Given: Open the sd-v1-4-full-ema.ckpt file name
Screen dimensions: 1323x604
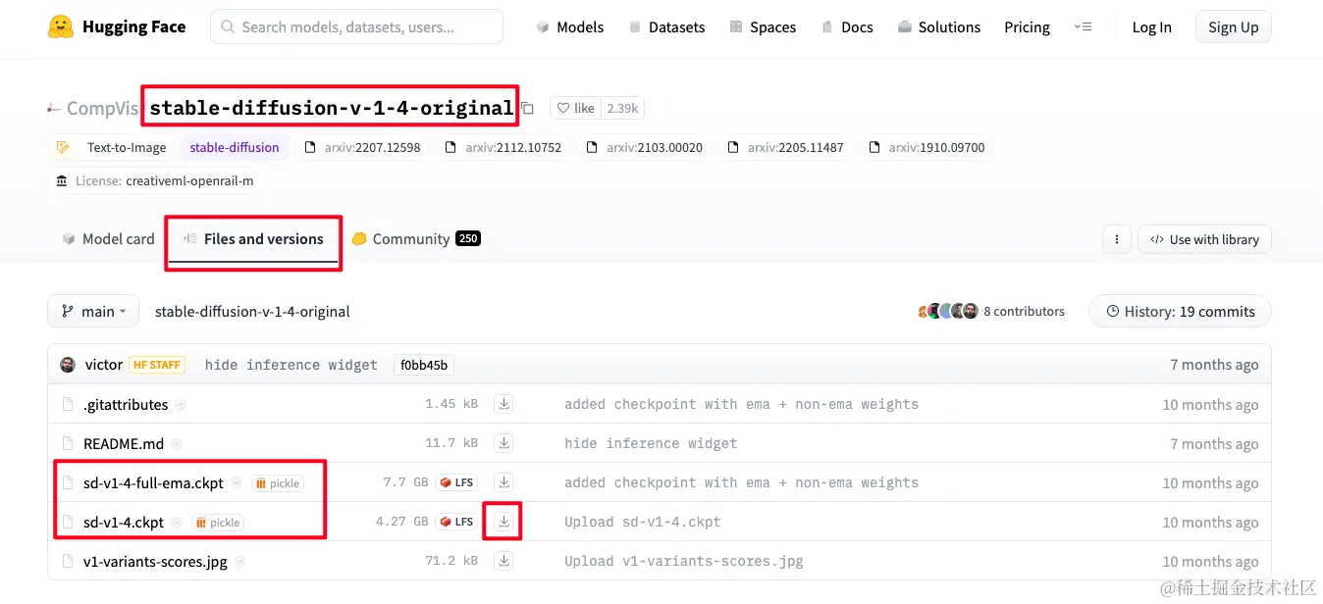Looking at the screenshot, I should (153, 483).
